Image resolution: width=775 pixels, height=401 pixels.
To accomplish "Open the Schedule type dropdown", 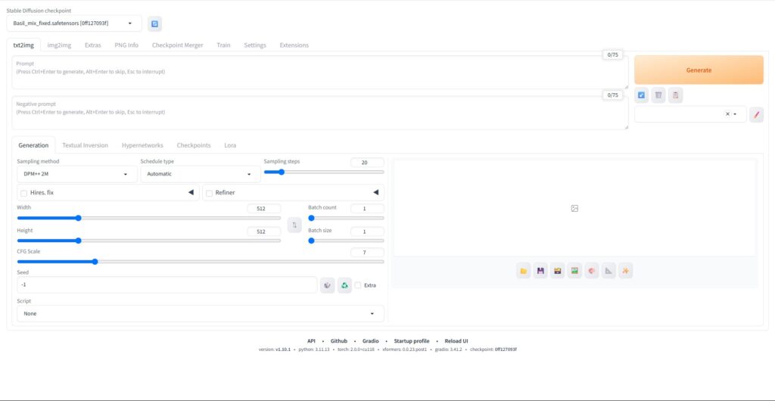I will 201,174.
